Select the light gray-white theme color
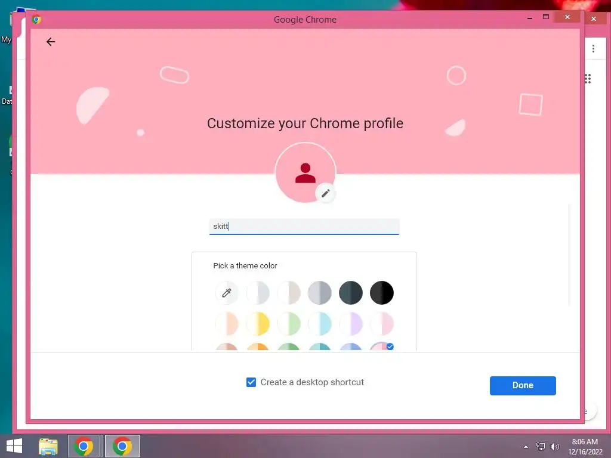Screen dimensions: 611x458 [258, 292]
